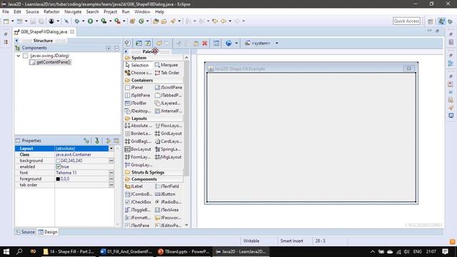Open the File menu
The width and height of the screenshot is (457, 257).
point(6,11)
